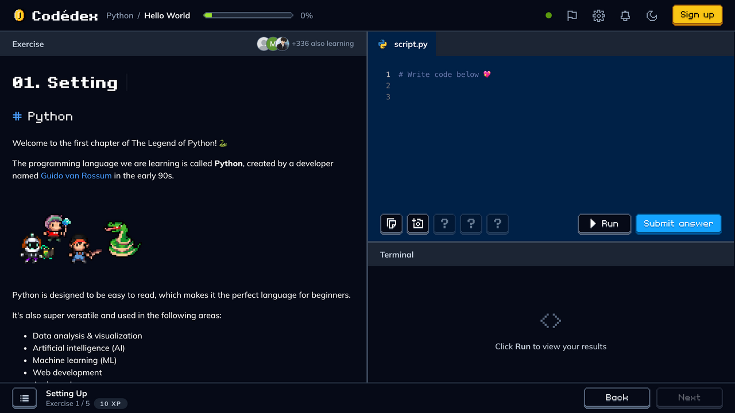Run the script
Viewport: 735px width, 413px height.
[x=604, y=224]
